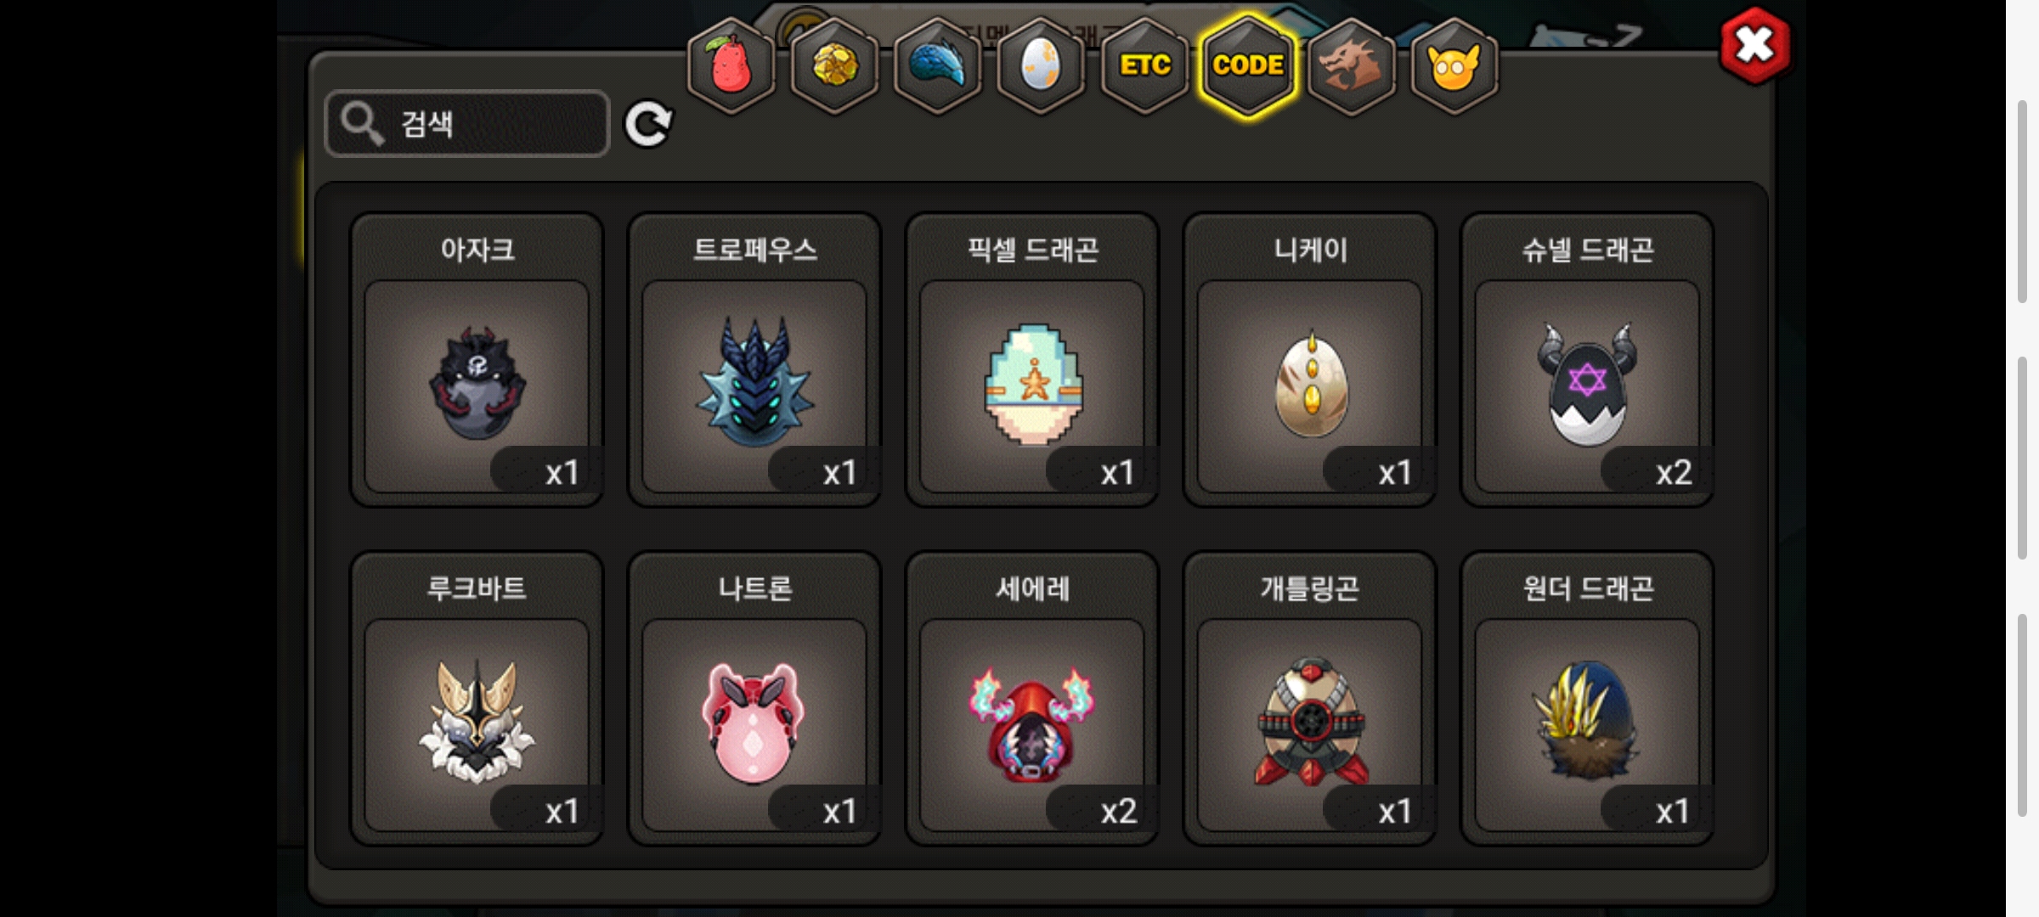The height and width of the screenshot is (917, 2039).
Task: Select the CODE category tab
Action: click(x=1248, y=66)
